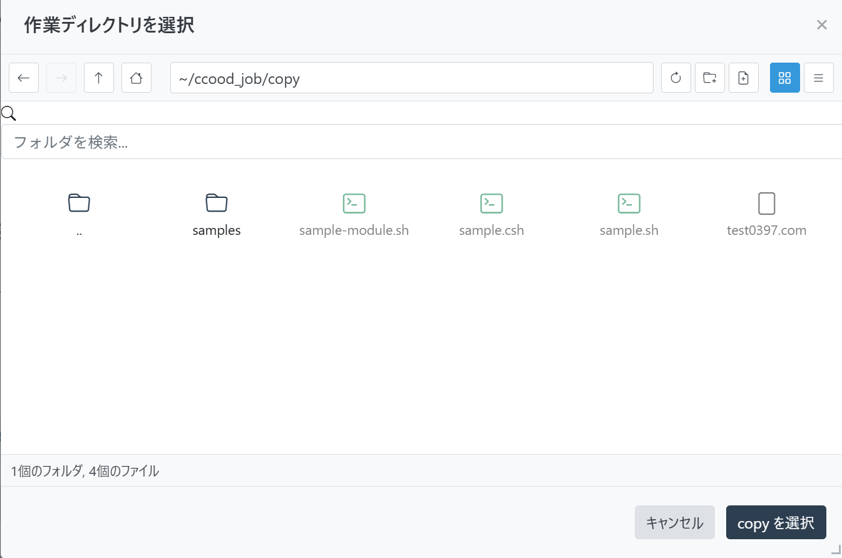Close the directory selection dialog
Image resolution: width=842 pixels, height=558 pixels.
822,25
